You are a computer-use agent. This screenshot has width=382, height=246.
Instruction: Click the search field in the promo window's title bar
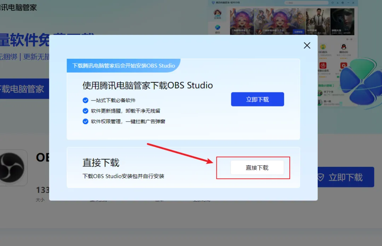pos(306,3)
